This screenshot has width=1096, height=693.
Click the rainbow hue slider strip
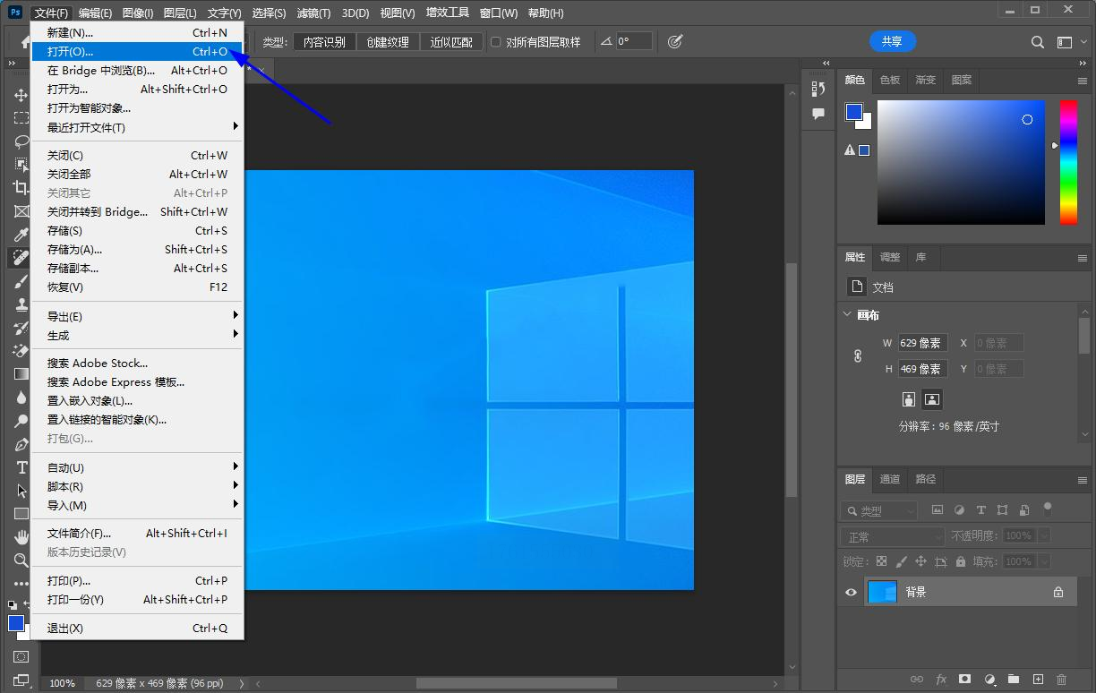1068,161
